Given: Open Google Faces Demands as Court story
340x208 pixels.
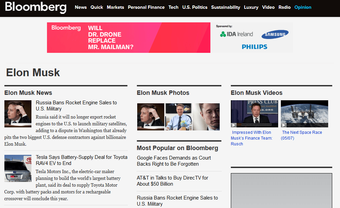Looking at the screenshot, I should 174,161.
